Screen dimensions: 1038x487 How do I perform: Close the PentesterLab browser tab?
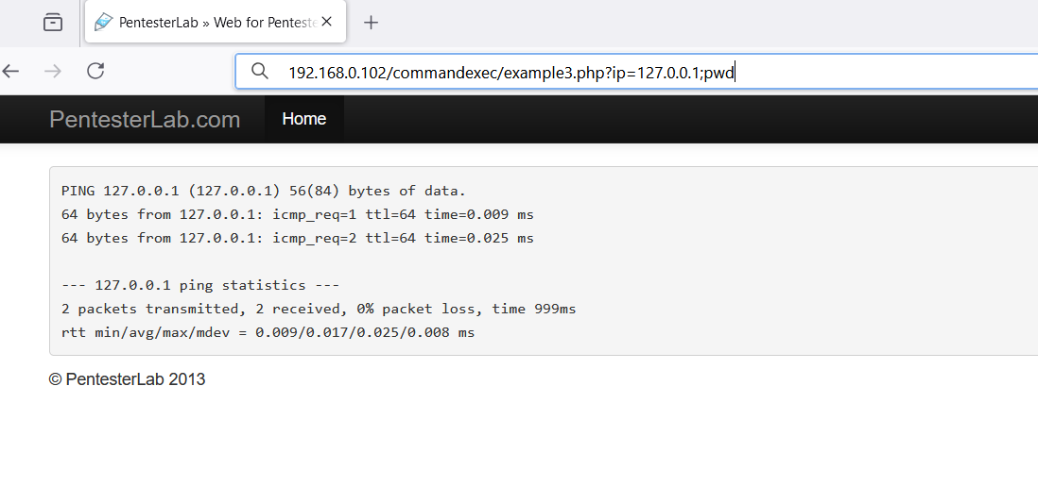[326, 22]
